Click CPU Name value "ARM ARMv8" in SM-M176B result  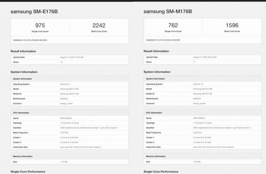199,118
